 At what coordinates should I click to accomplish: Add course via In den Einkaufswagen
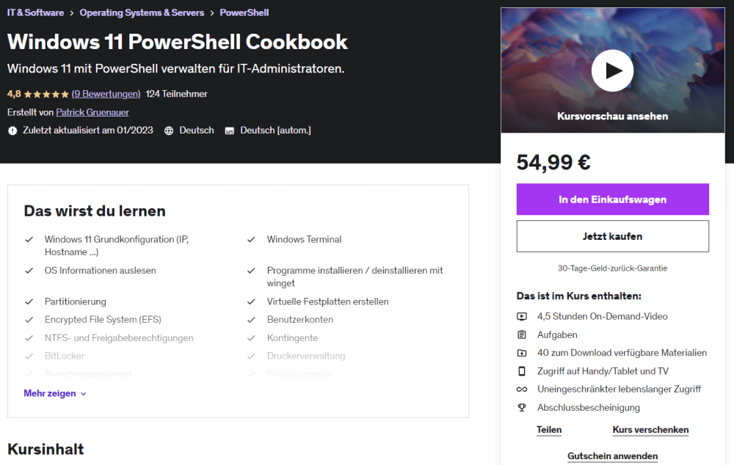[612, 199]
